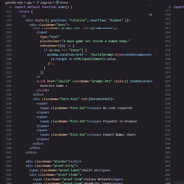Click self-closing '/>' on line 224
184x184 pixels.
pyautogui.click(x=38, y=77)
